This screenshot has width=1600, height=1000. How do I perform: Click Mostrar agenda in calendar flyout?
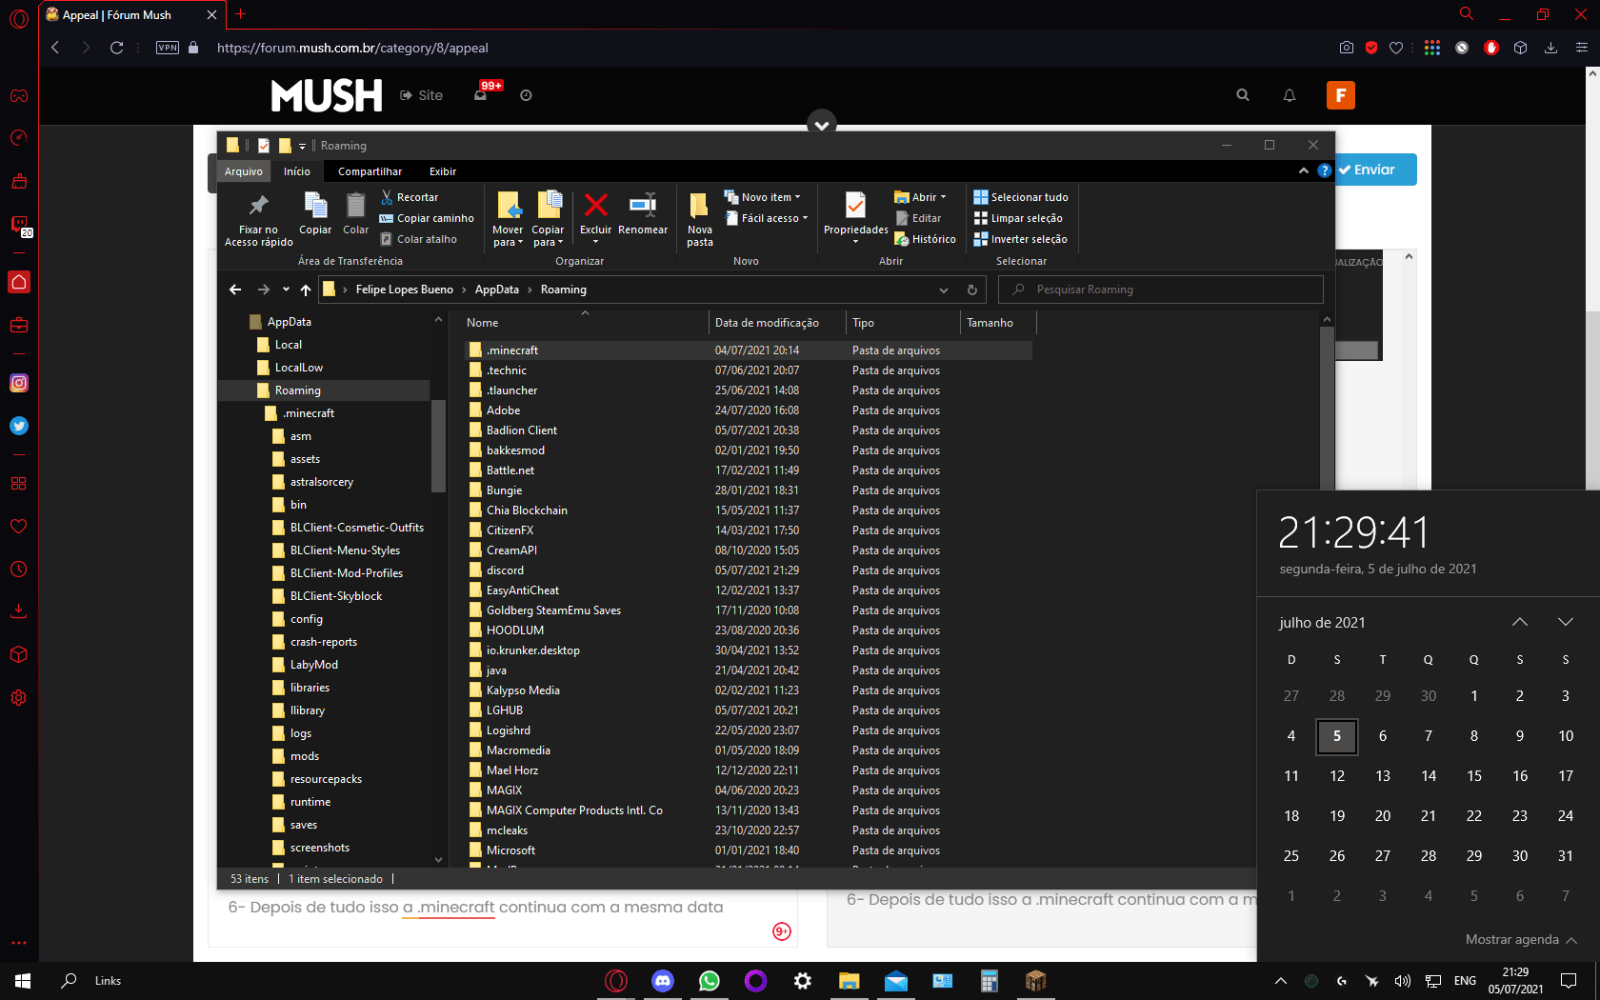tap(1521, 940)
